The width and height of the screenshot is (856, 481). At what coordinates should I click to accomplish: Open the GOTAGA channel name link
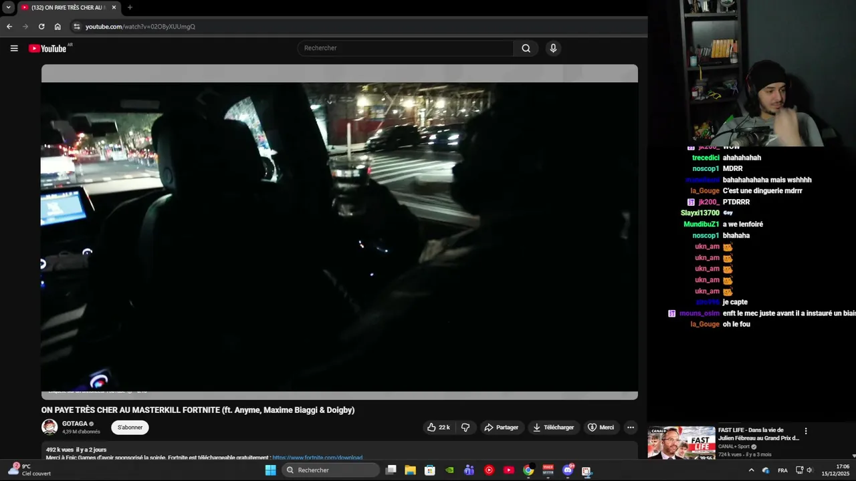pos(75,424)
